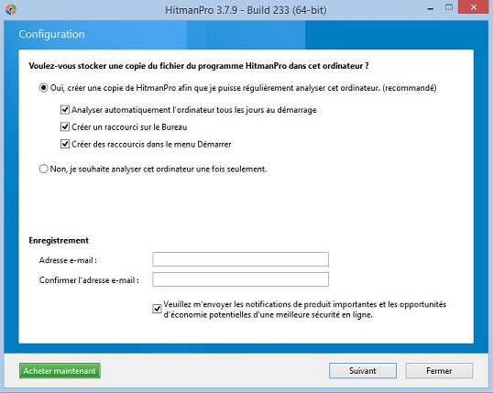Click the green 'Acheter maintenant' button

[60, 371]
